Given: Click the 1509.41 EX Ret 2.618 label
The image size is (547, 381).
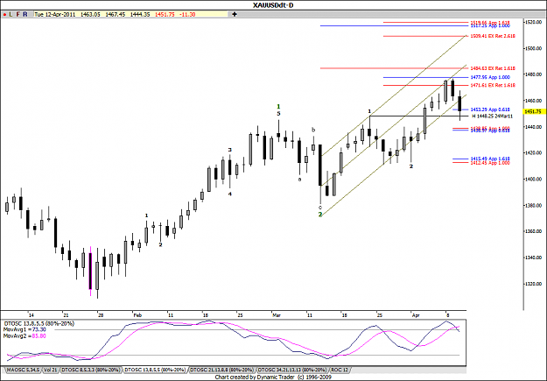Looking at the screenshot, I should [493, 36].
